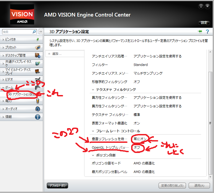The image size is (214, 193).
Task: Open help with the question mark icon
Action: (207, 32)
